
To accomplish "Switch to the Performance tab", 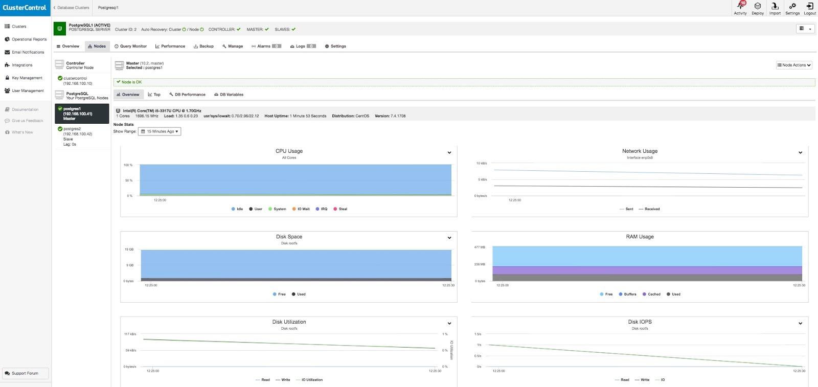I will (x=170, y=46).
